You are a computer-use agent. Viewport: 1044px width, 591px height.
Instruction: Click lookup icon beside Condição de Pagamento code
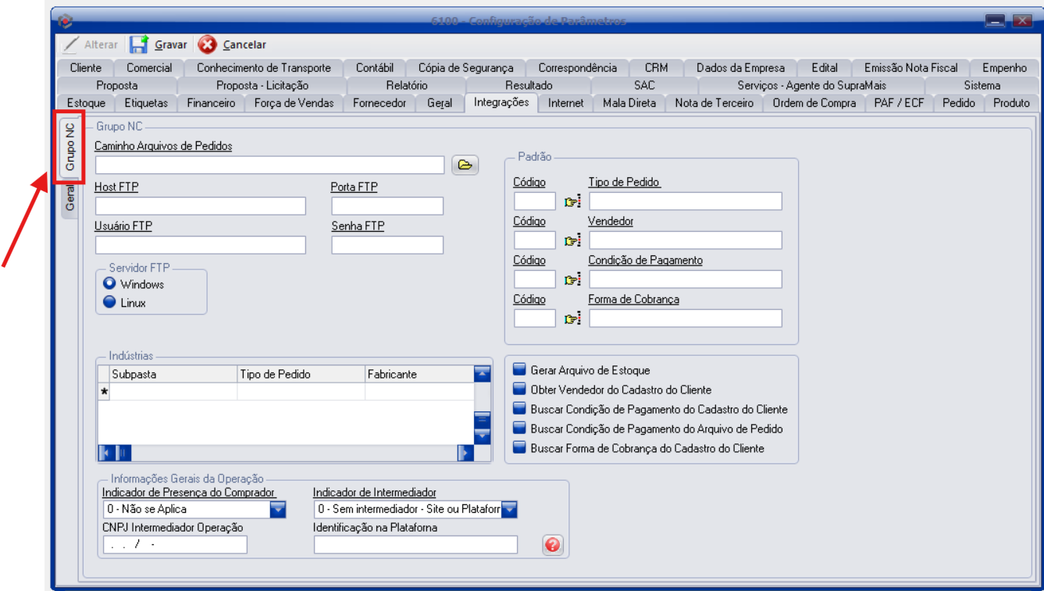point(572,279)
